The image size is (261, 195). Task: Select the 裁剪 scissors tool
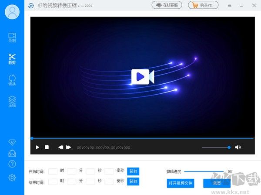click(12, 59)
